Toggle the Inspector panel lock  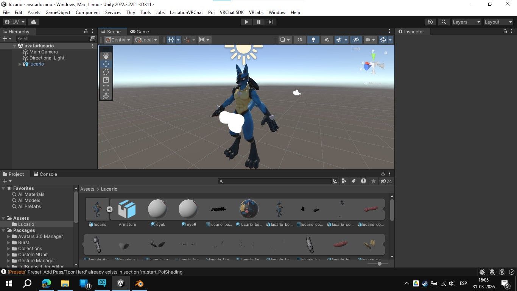point(506,31)
